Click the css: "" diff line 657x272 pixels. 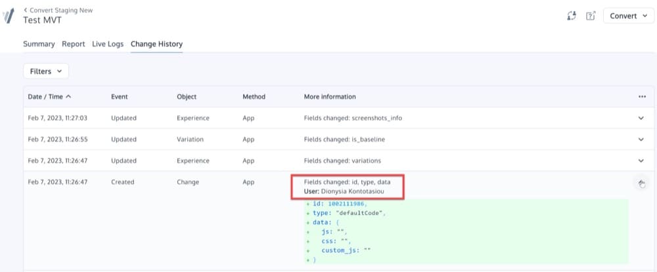coord(328,241)
